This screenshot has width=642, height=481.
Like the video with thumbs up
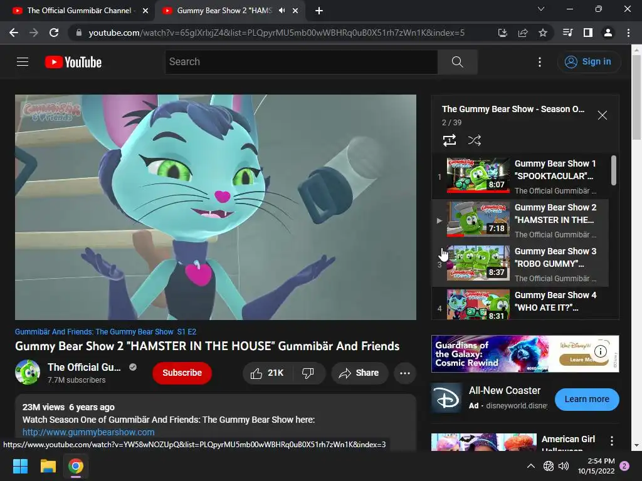tap(267, 373)
